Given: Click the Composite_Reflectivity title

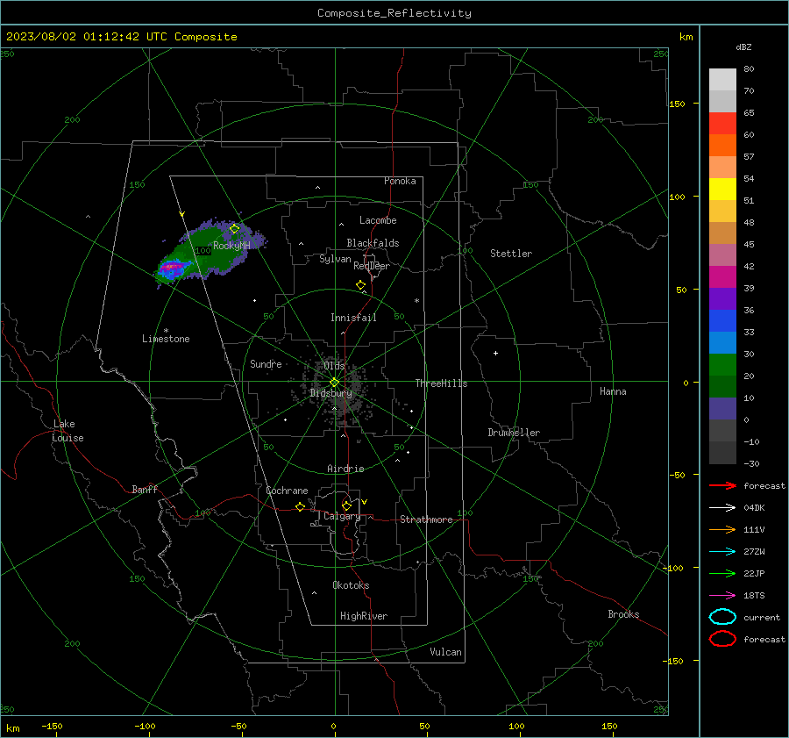Looking at the screenshot, I should (394, 13).
